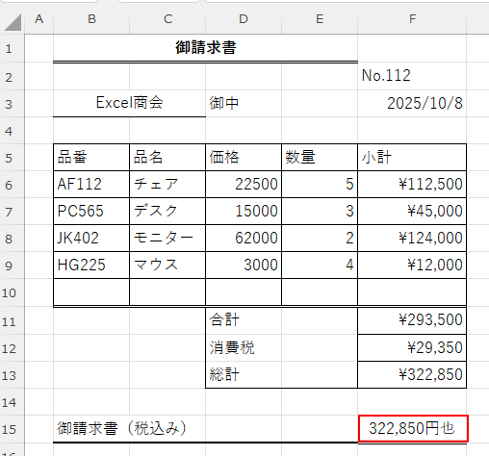Select column A header
Screen dimensions: 489x456
click(x=39, y=19)
